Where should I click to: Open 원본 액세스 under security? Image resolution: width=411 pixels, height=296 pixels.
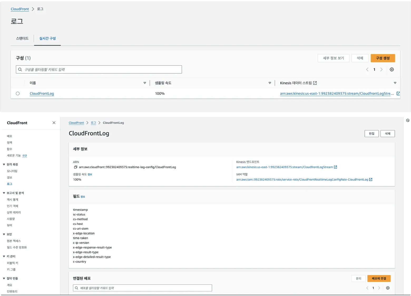[x=14, y=241]
